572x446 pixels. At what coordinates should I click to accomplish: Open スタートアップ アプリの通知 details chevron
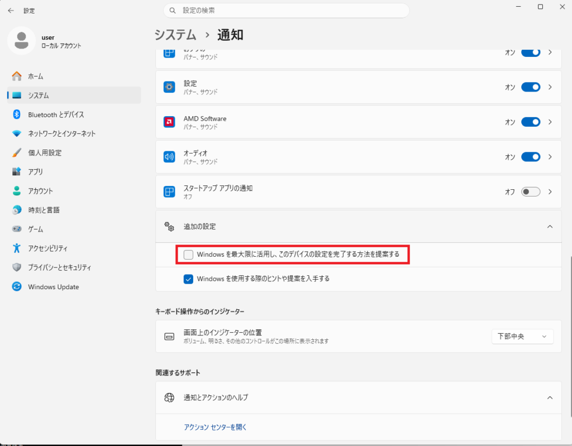point(550,192)
